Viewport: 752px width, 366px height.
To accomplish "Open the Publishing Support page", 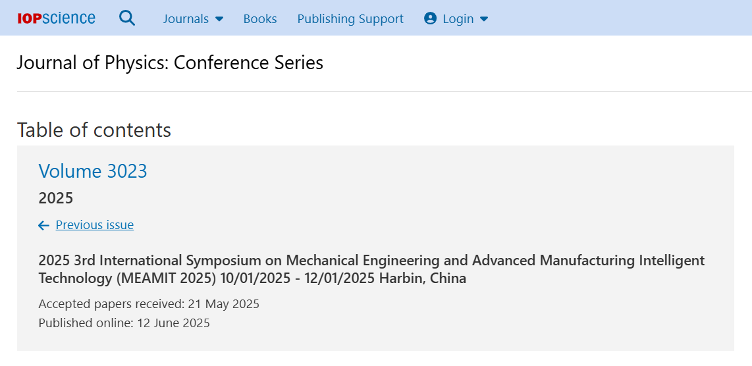I will pos(350,18).
